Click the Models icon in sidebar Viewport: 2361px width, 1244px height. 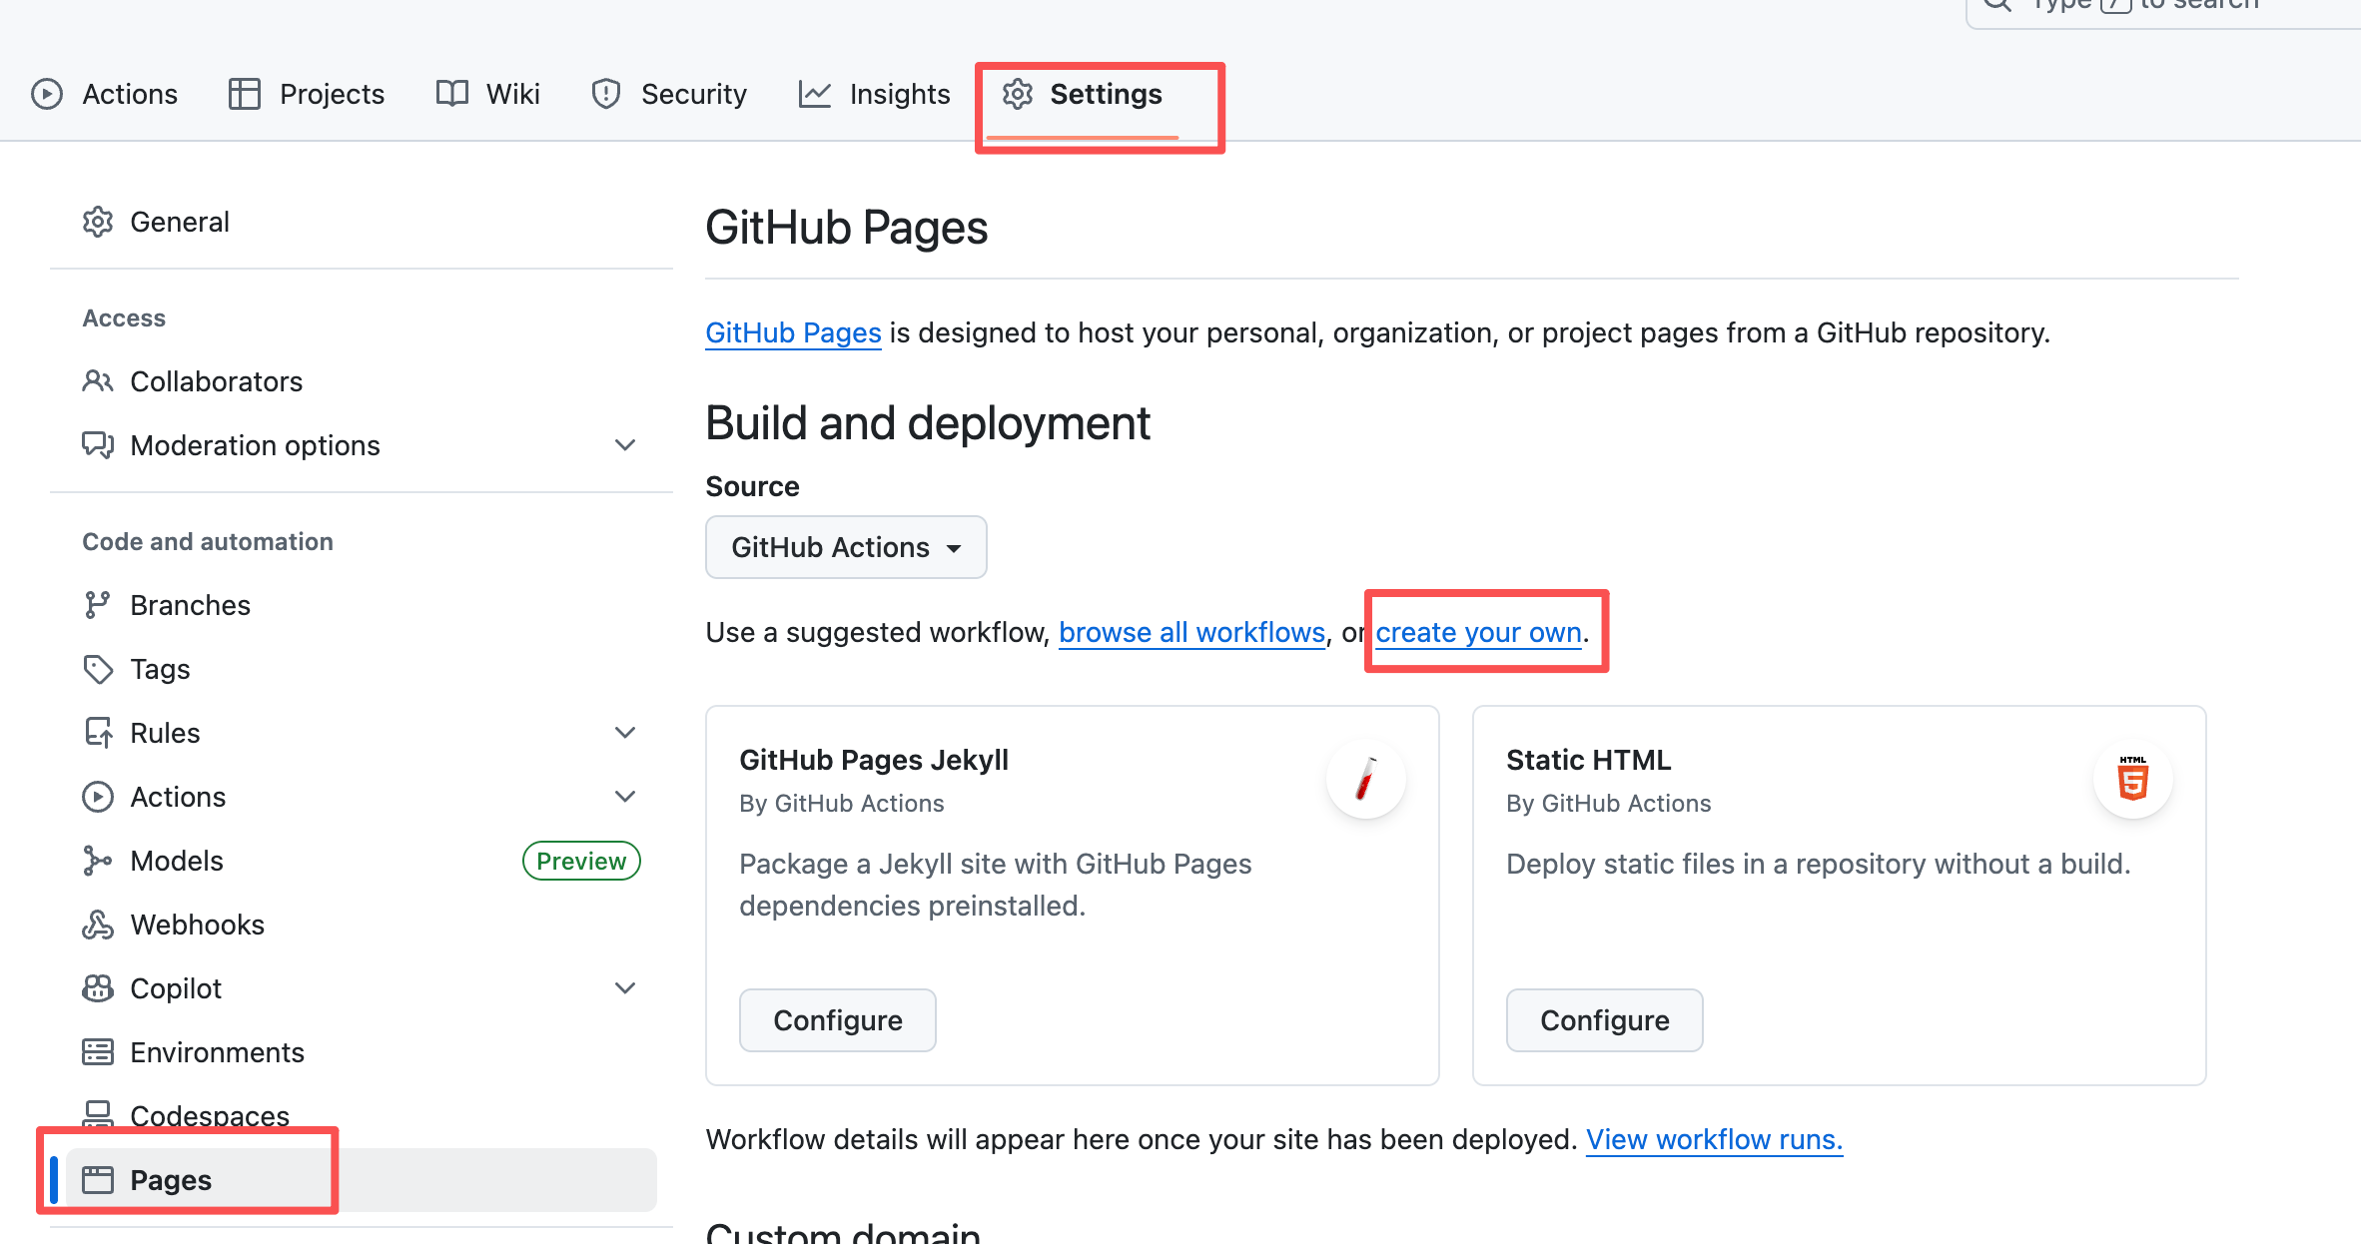pos(97,861)
